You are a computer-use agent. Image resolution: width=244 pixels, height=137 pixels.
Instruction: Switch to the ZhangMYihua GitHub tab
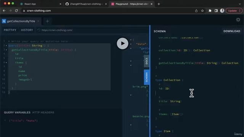click(86, 4)
